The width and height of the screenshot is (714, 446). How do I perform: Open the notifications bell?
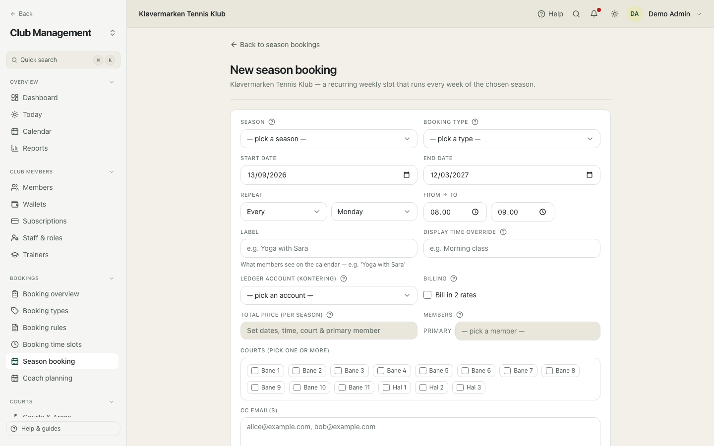click(x=594, y=14)
